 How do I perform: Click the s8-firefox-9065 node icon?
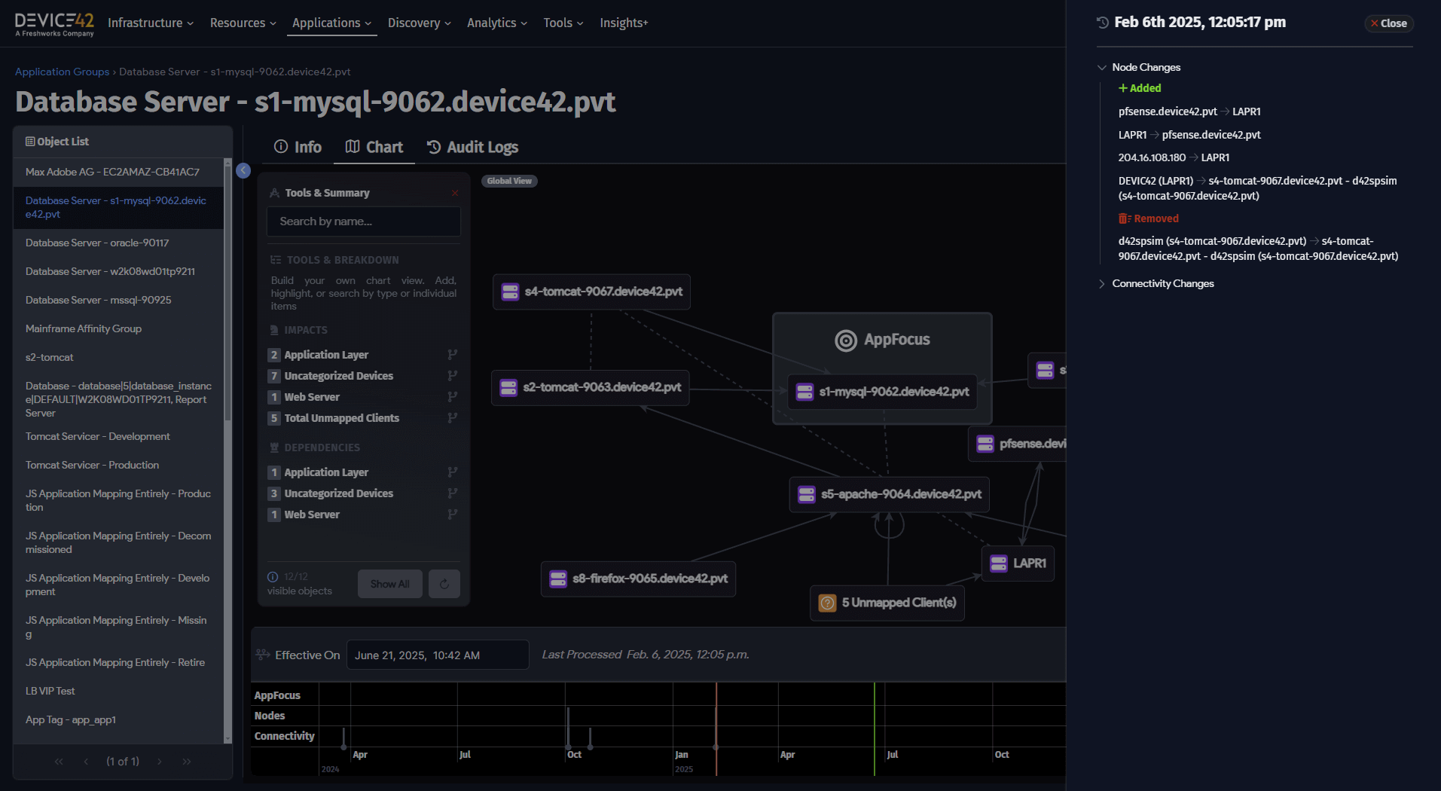558,579
